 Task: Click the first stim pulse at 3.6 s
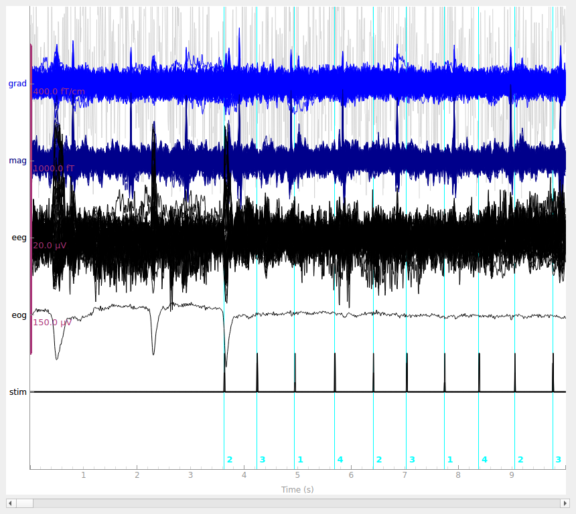[x=224, y=373]
